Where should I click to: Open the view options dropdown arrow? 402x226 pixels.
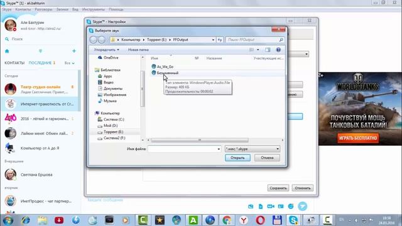coord(258,50)
